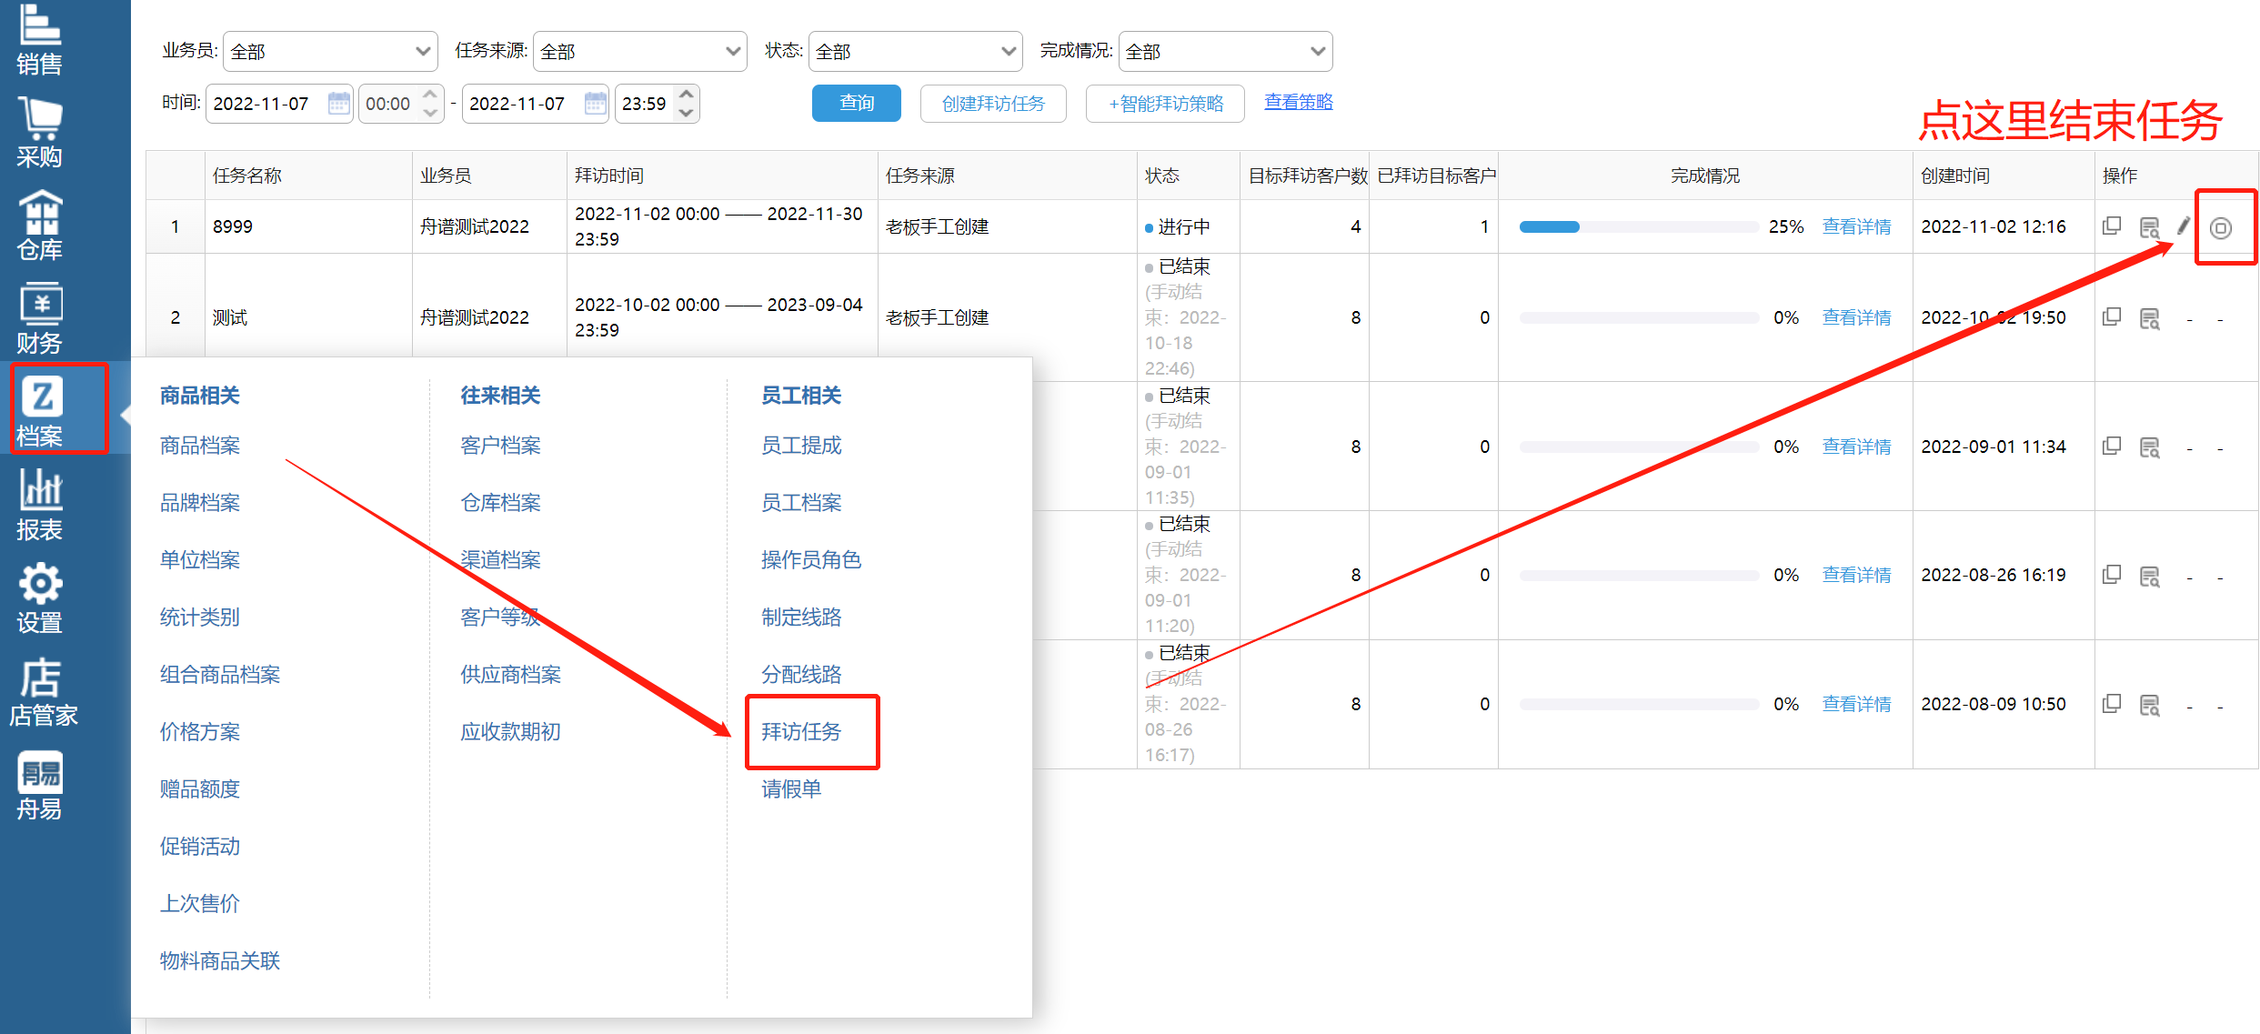Copy the task created 2022-09-01 11:34
This screenshot has height=1034, width=2260.
[x=2112, y=447]
